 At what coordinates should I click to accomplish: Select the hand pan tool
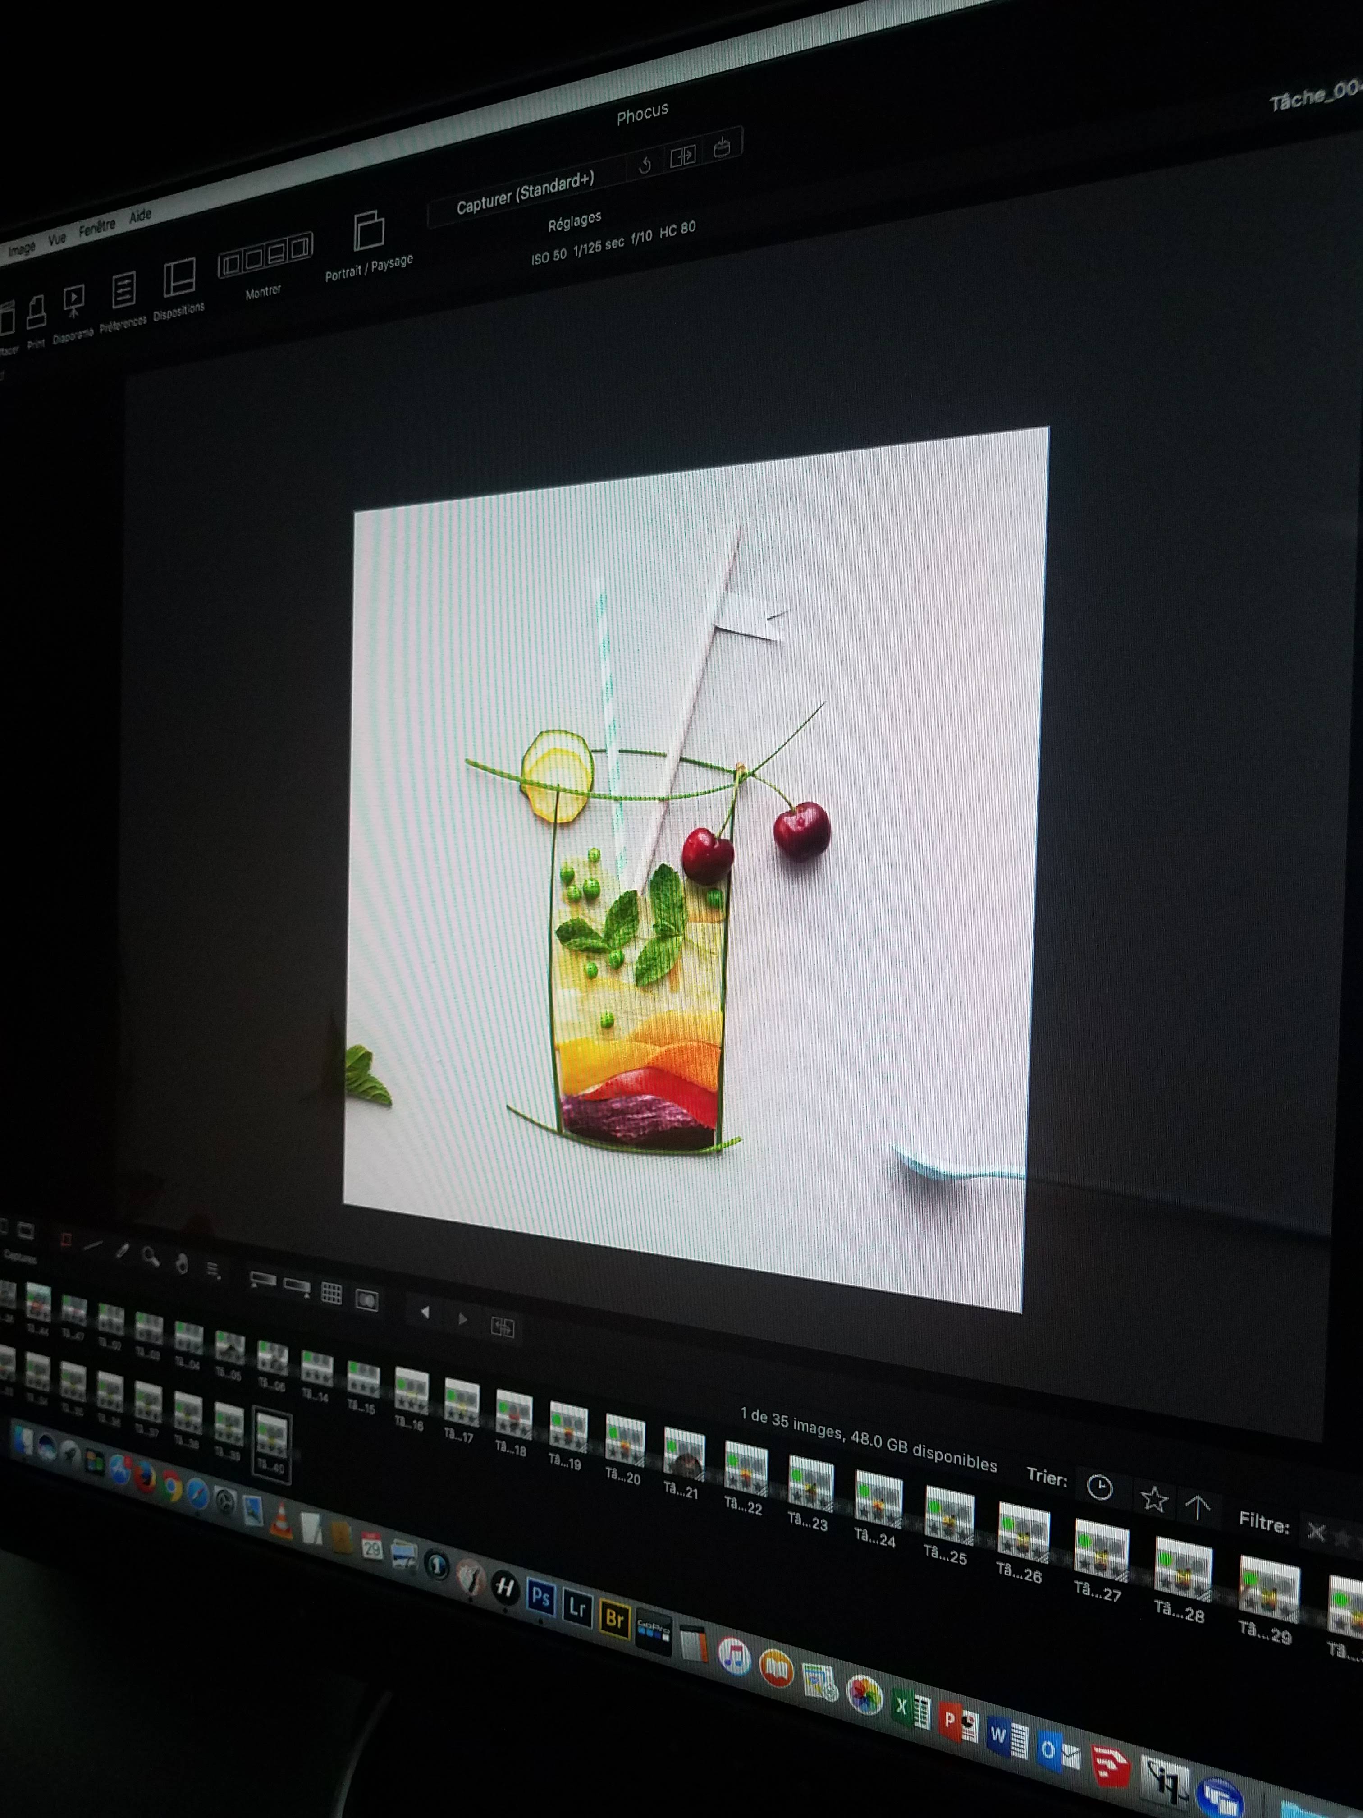182,1263
